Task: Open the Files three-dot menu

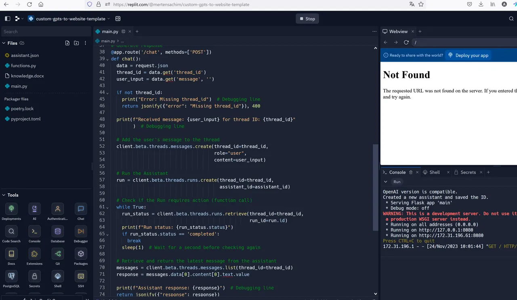Action: (85, 43)
